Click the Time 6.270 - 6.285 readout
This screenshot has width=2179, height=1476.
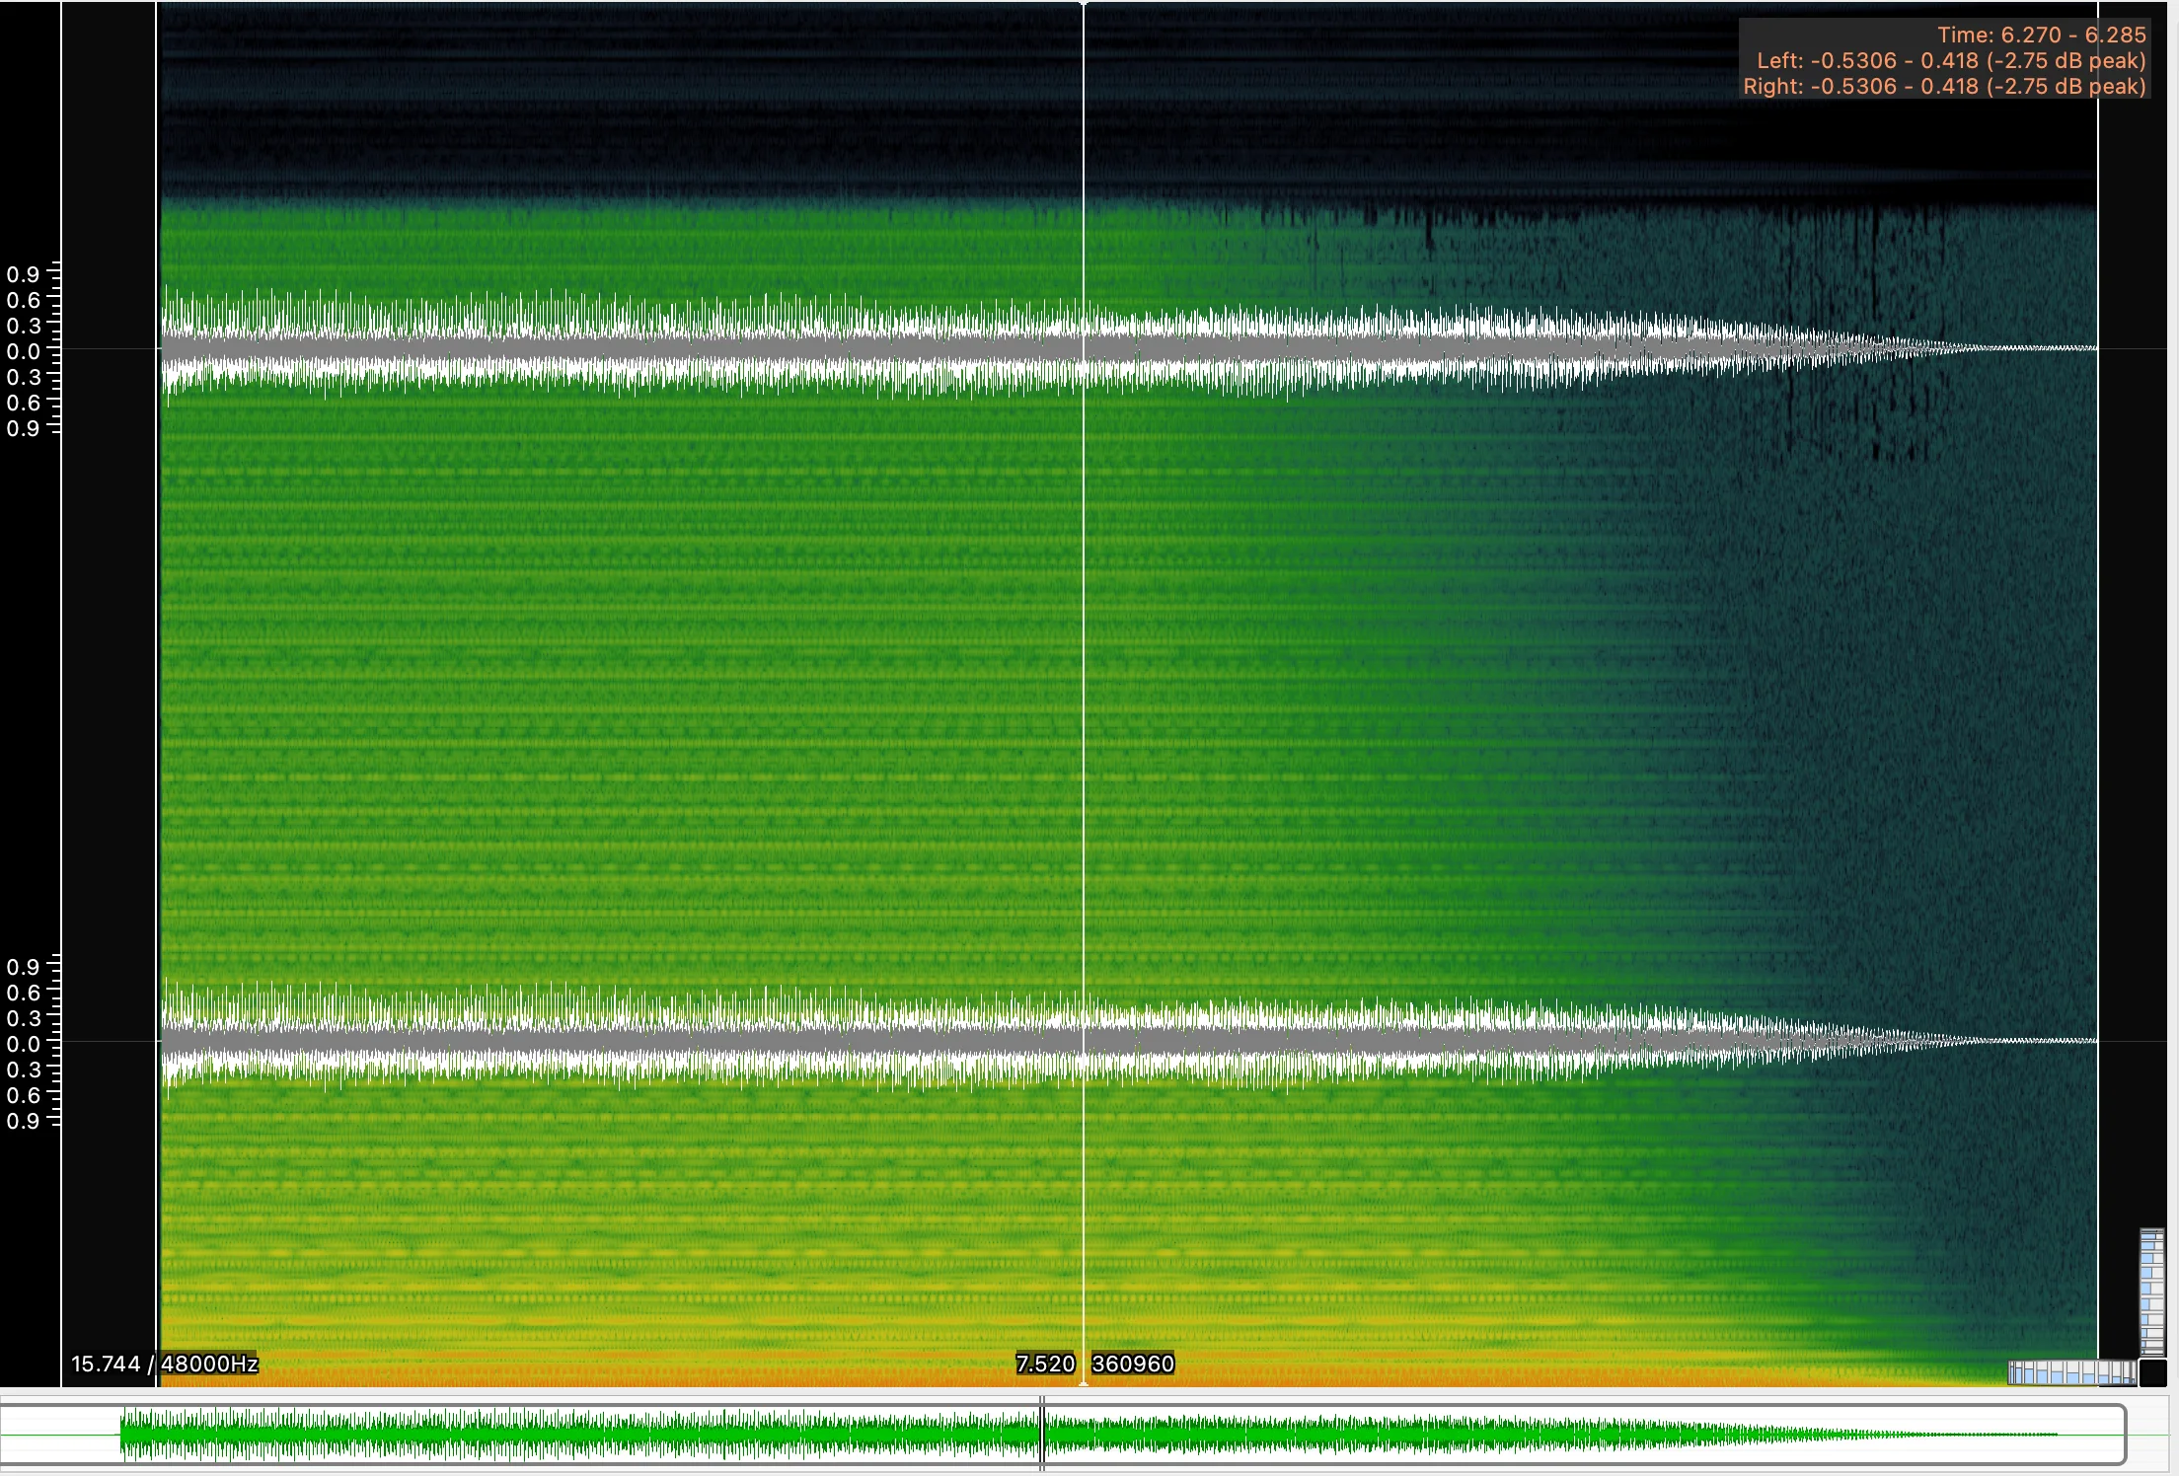[x=2041, y=36]
